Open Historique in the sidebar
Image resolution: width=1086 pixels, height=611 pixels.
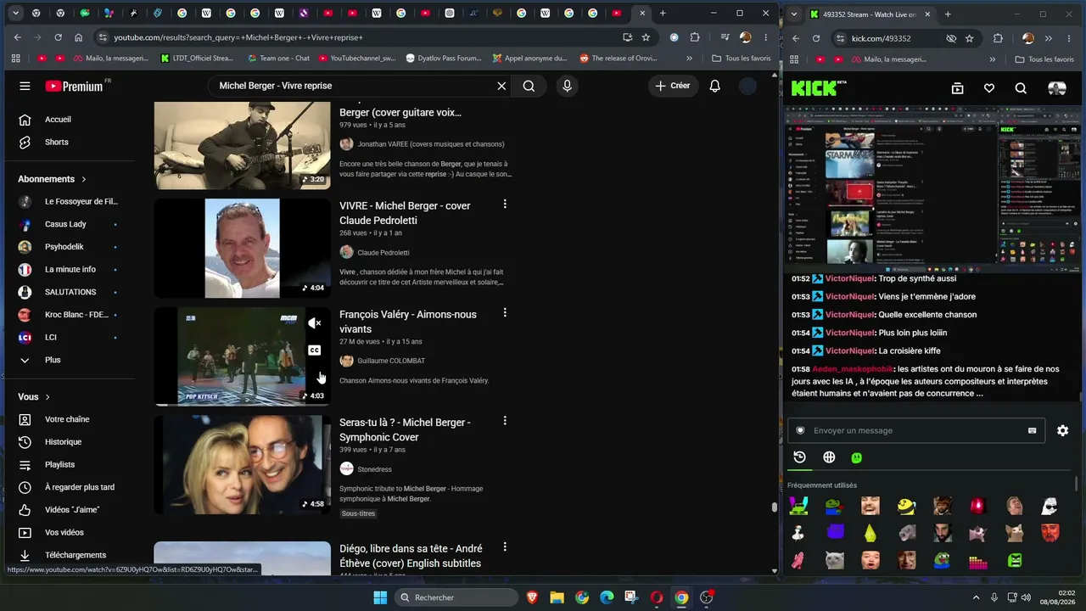coord(70,442)
